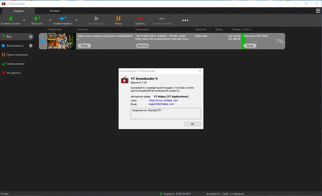Screen dimensions: 322x196
Task: Click the red Удалить toolbar icon
Action: pos(140,19)
